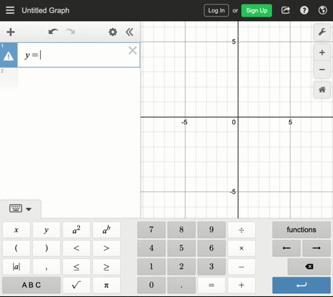Zoom in on the graph
This screenshot has width=333, height=297.
click(322, 53)
